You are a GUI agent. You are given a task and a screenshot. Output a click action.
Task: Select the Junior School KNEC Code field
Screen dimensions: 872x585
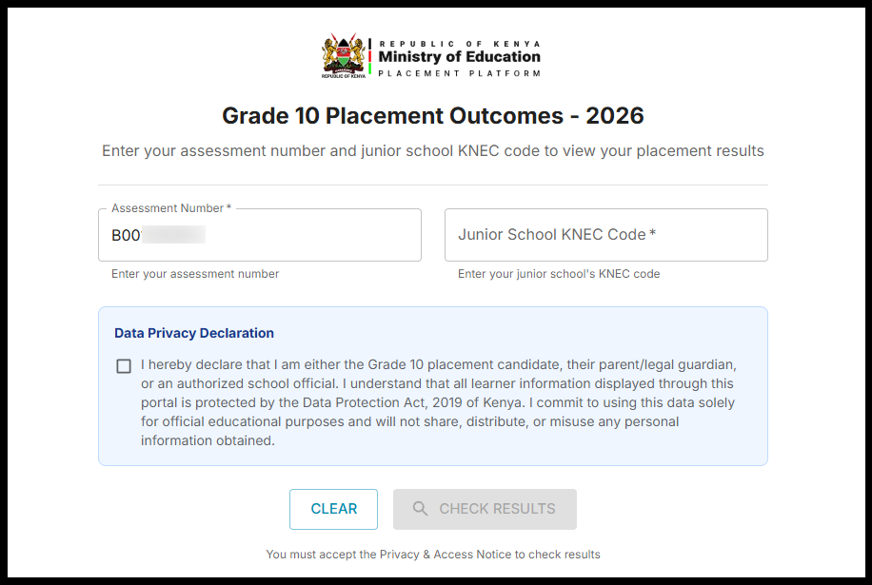click(x=606, y=234)
